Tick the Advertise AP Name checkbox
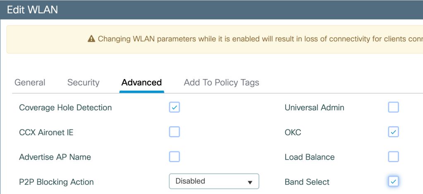The width and height of the screenshot is (423, 194). 174,157
